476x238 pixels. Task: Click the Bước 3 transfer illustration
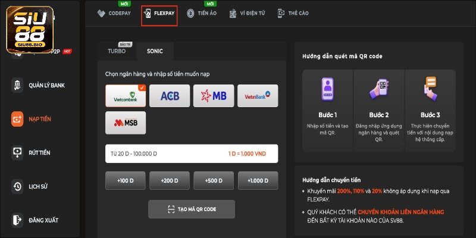tap(430, 89)
